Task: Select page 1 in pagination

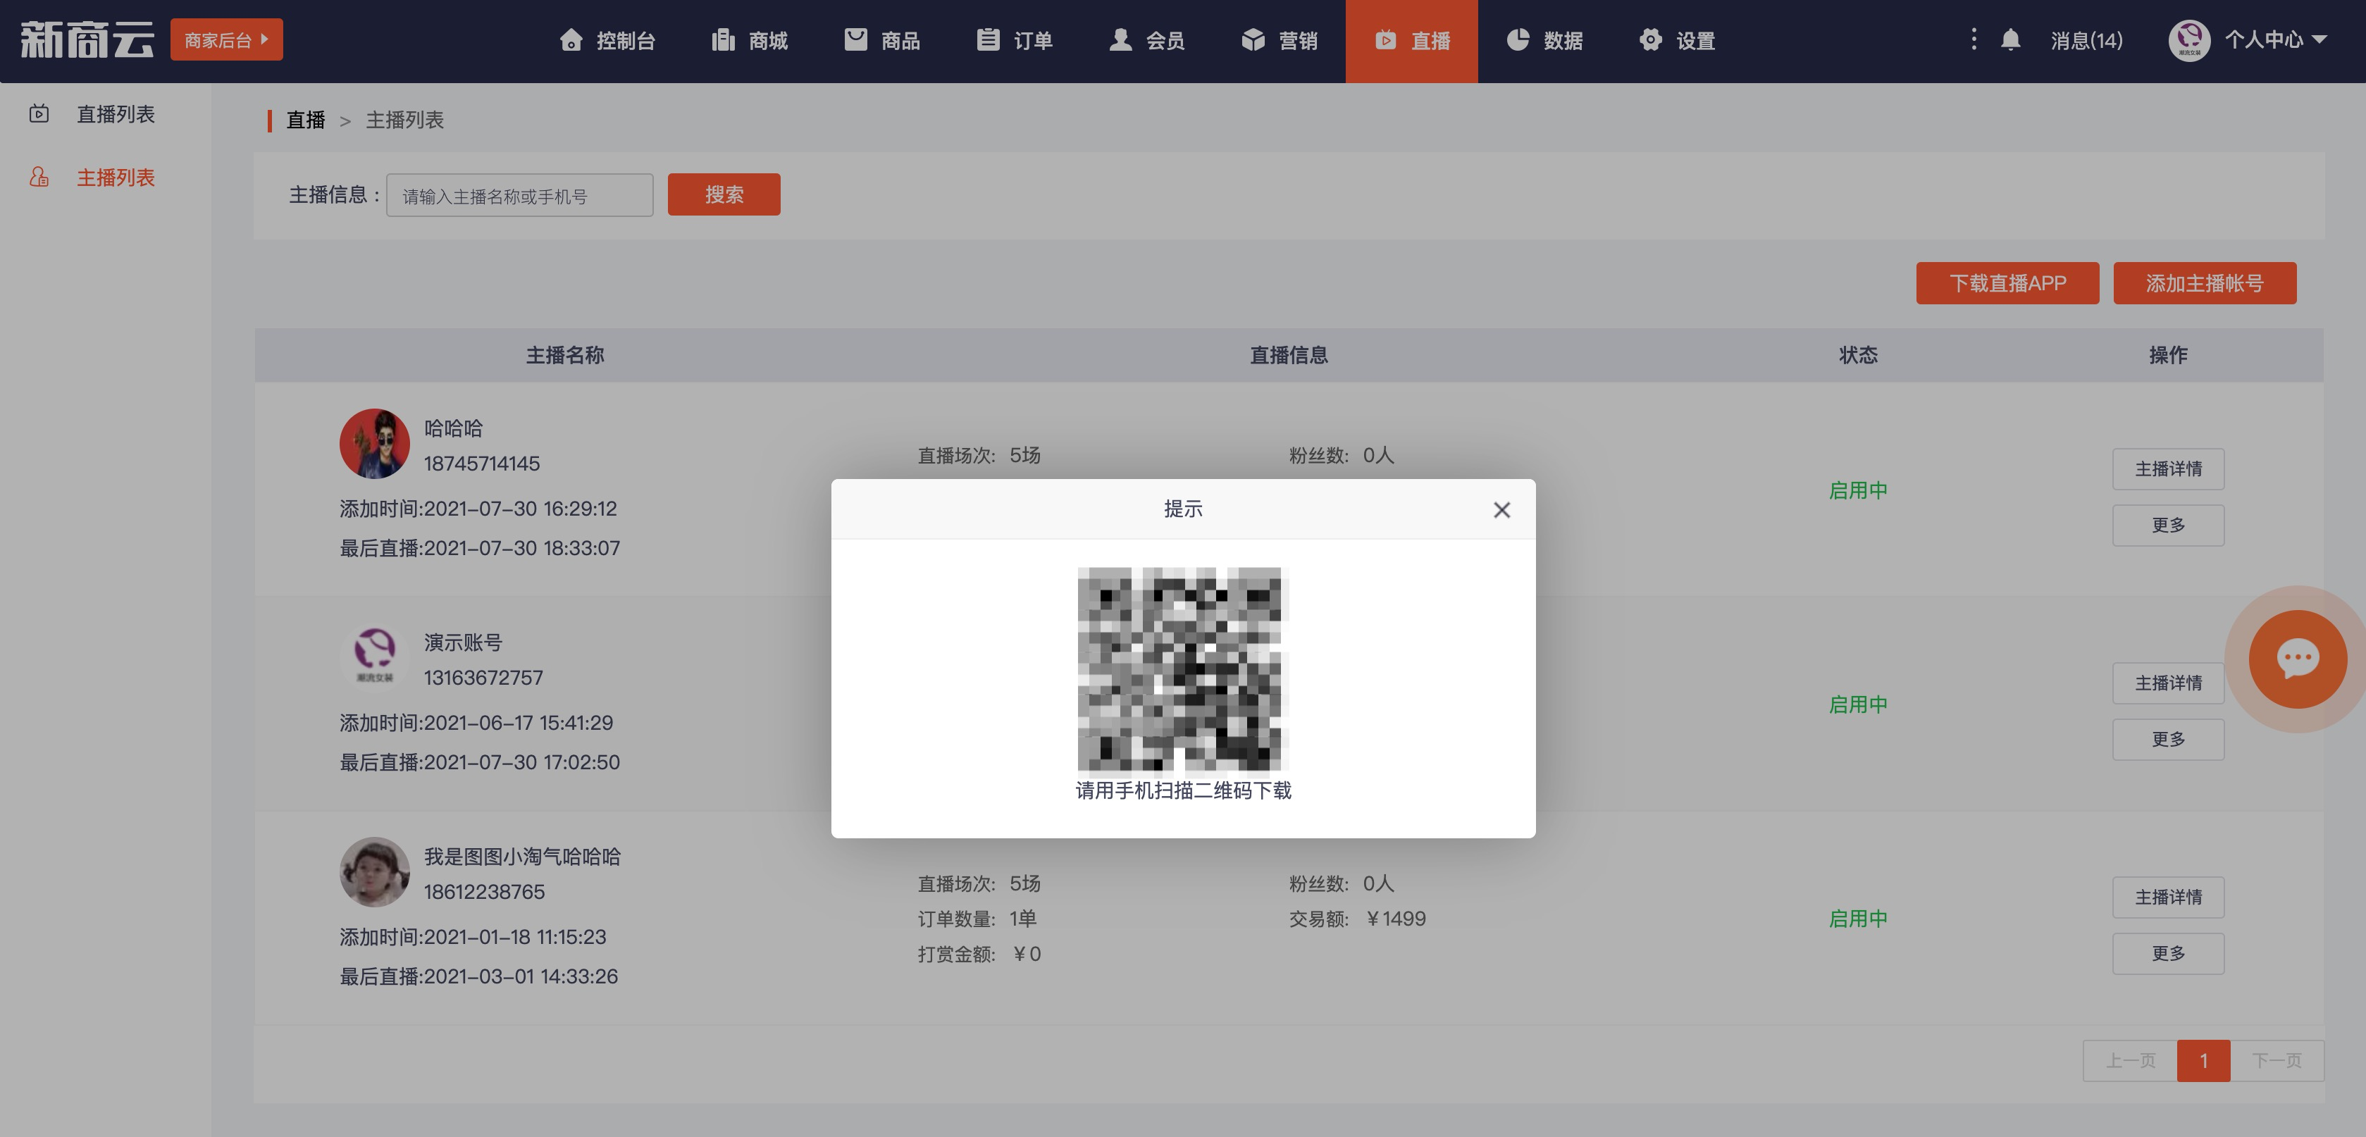Action: click(2203, 1061)
